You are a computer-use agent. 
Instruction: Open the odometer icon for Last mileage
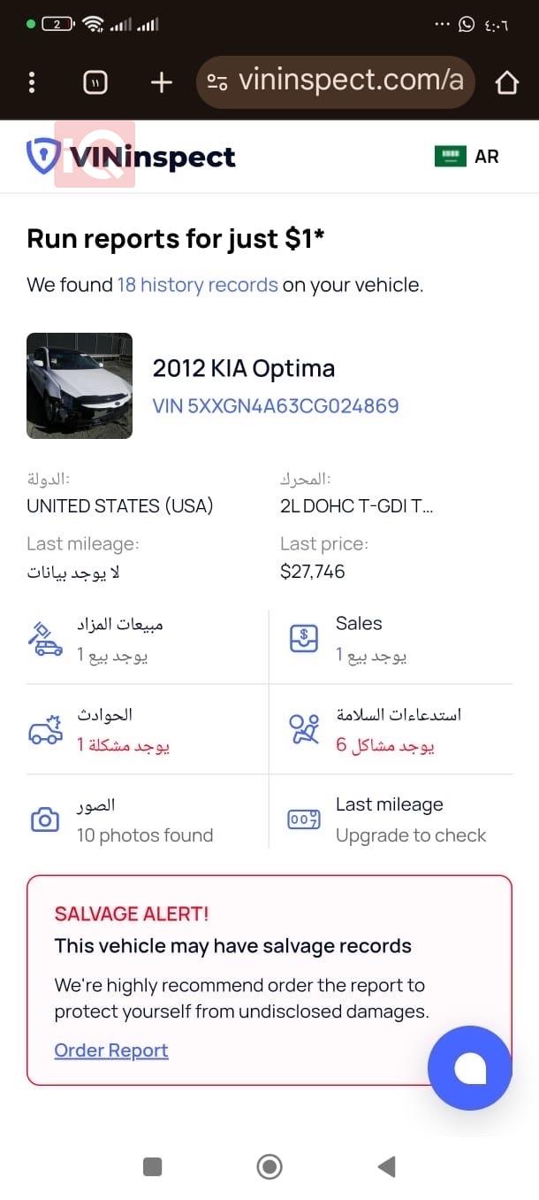(x=303, y=820)
